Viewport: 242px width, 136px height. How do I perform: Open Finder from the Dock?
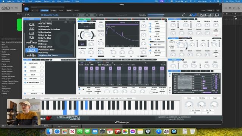[50, 131]
